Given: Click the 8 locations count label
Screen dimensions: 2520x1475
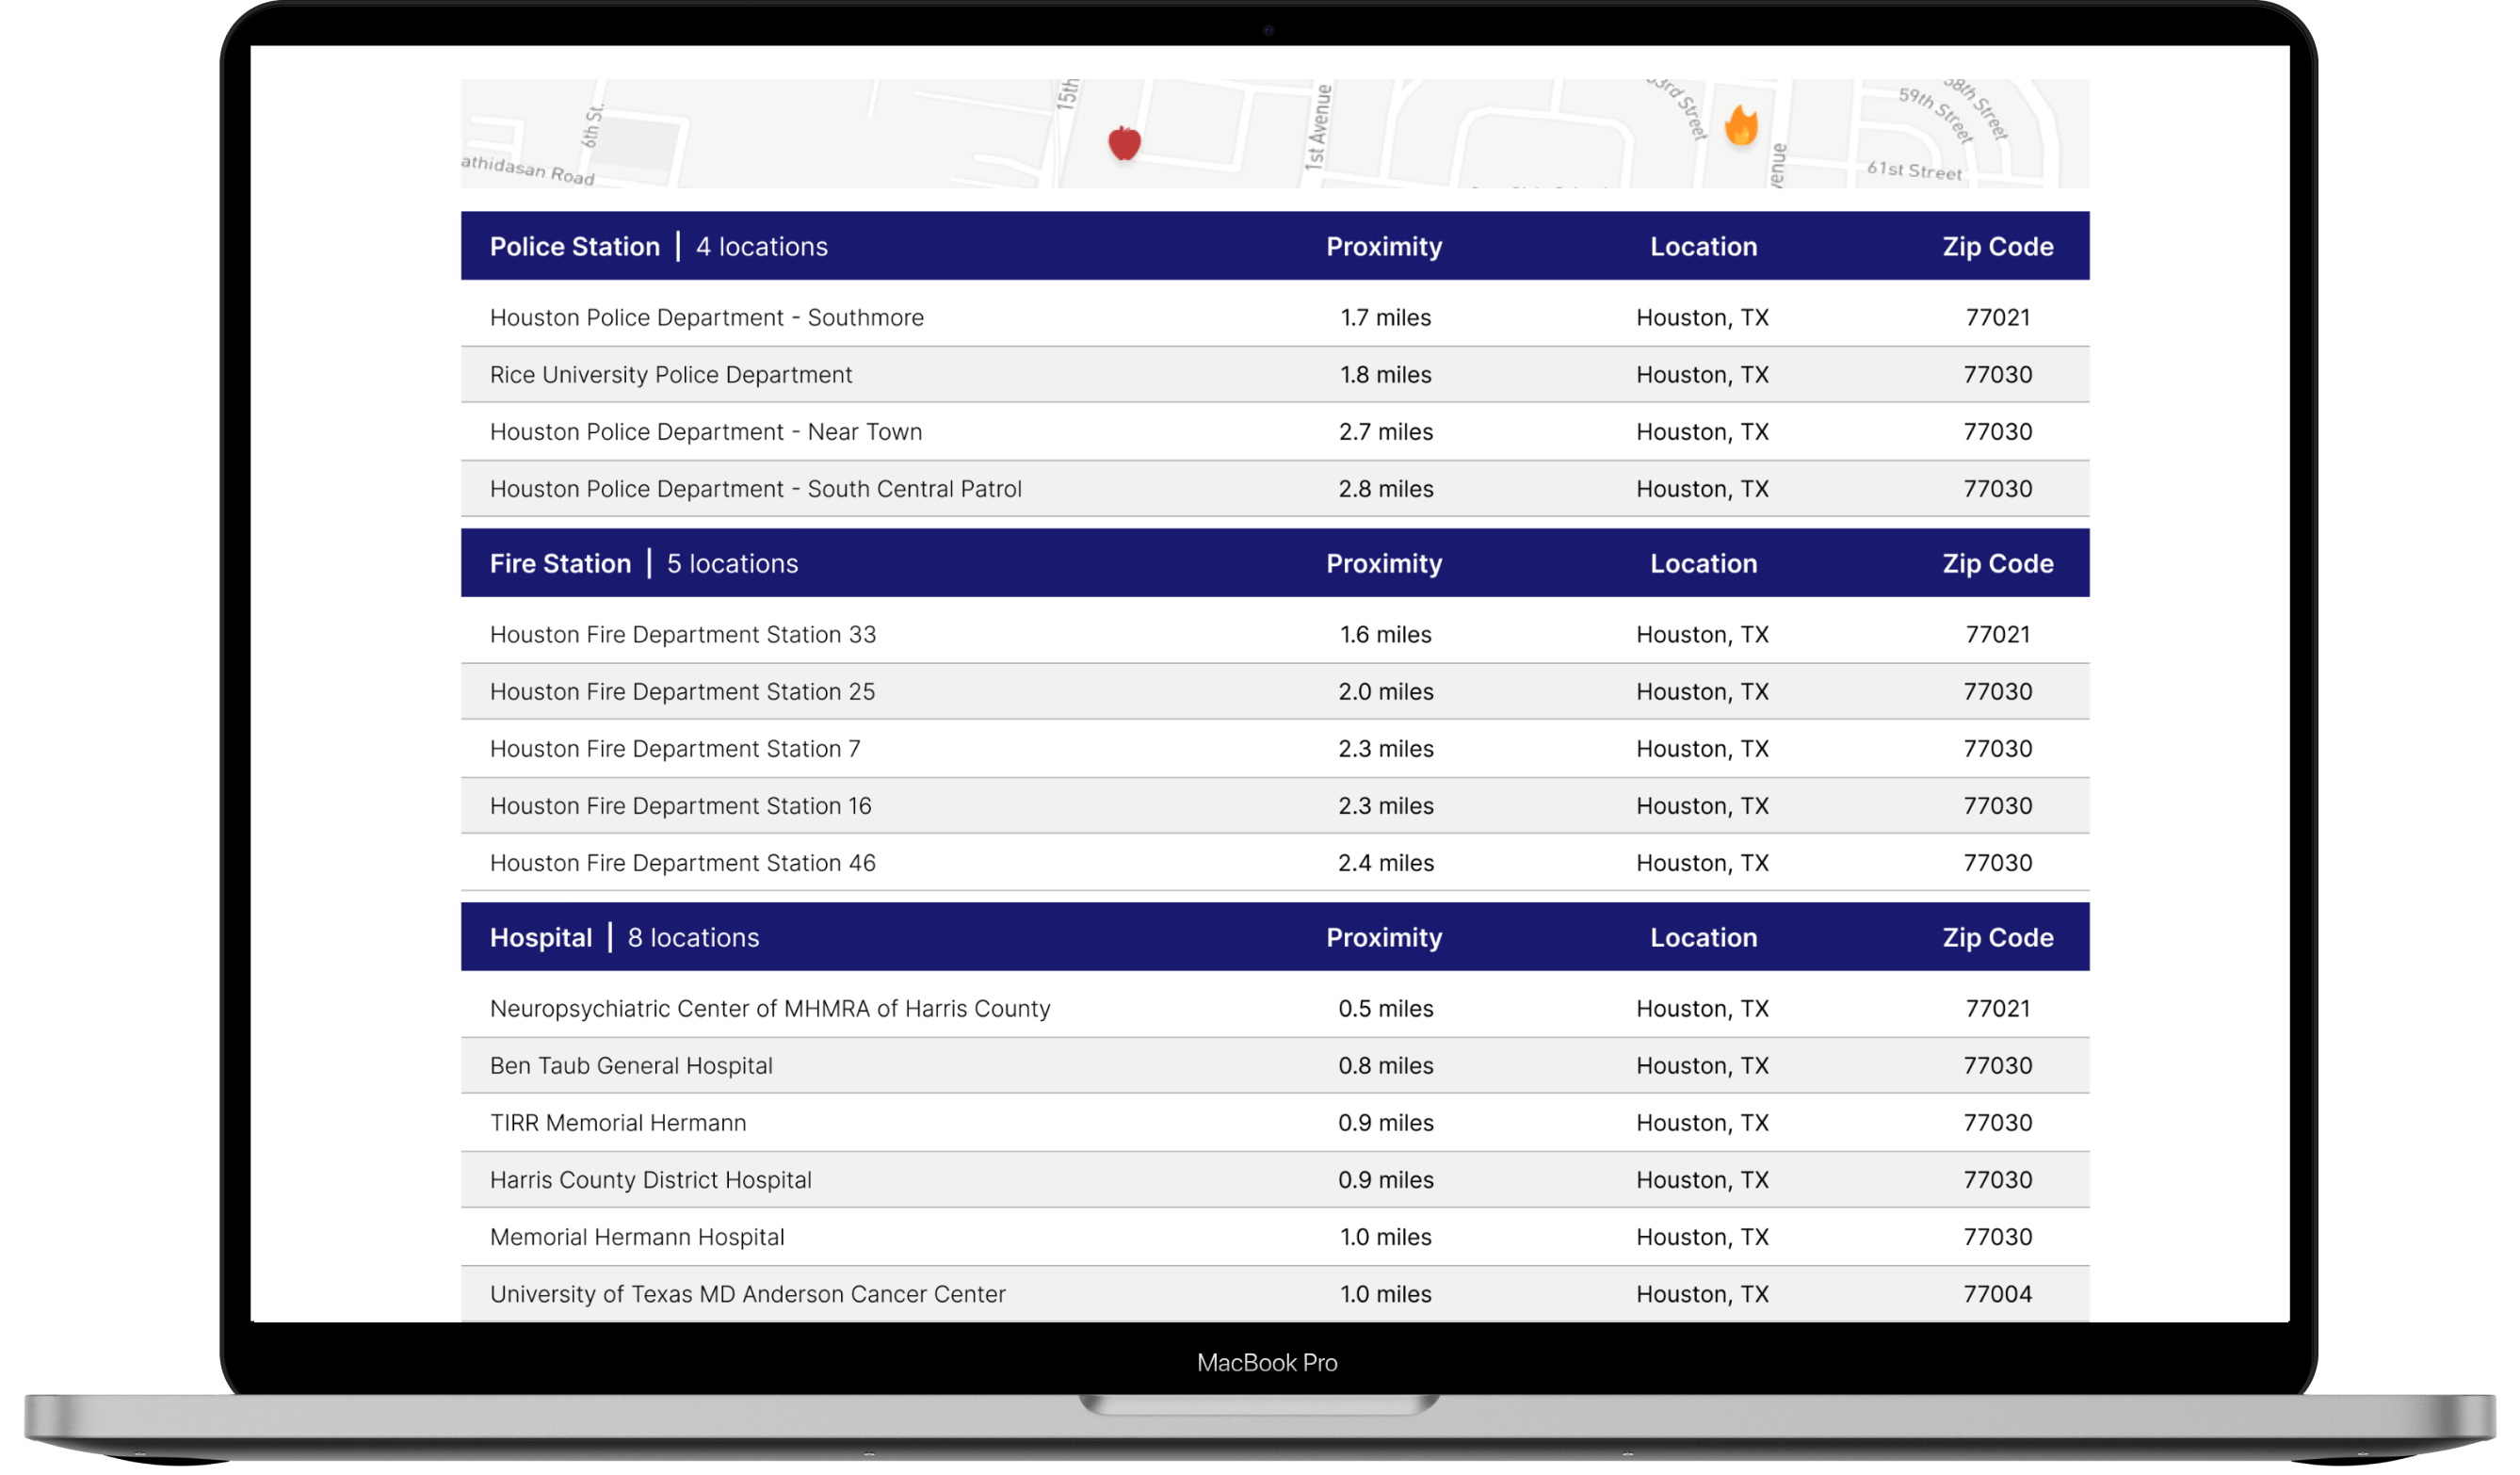Looking at the screenshot, I should [x=693, y=937].
